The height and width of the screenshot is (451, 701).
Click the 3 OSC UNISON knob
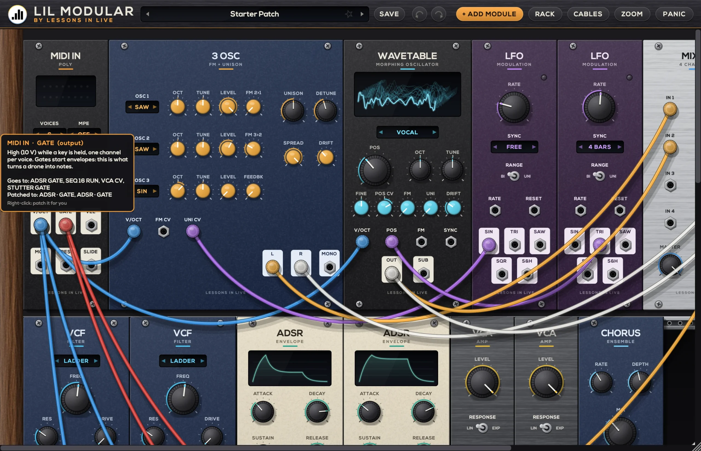(x=293, y=110)
